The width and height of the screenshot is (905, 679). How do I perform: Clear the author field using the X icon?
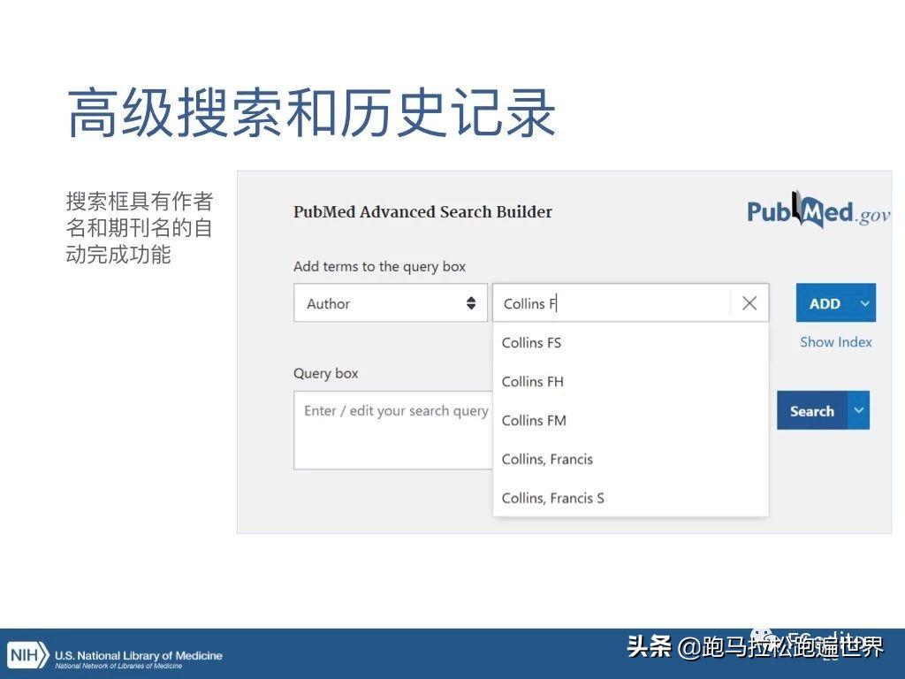749,303
